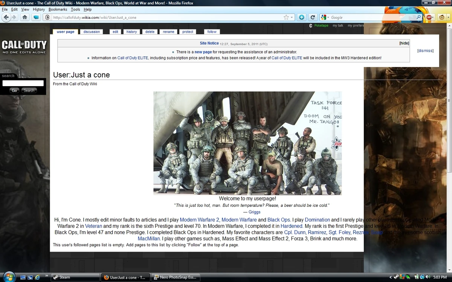Click the blue toolbar icon next to Home
Screen dimensions: 452x282
36,17
